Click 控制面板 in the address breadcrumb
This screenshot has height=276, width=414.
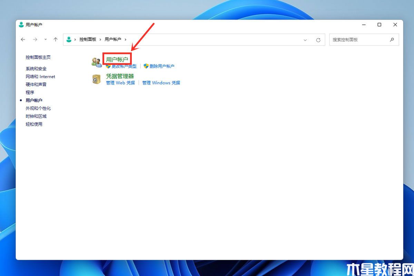click(x=88, y=40)
